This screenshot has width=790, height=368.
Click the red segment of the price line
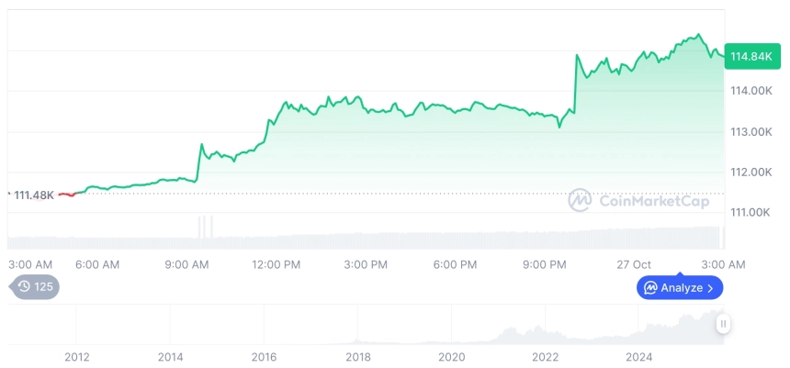coord(66,194)
